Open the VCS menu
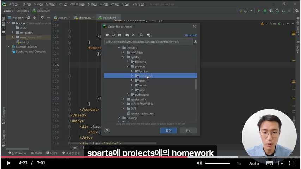The width and height of the screenshot is (301, 169). click(115, 4)
